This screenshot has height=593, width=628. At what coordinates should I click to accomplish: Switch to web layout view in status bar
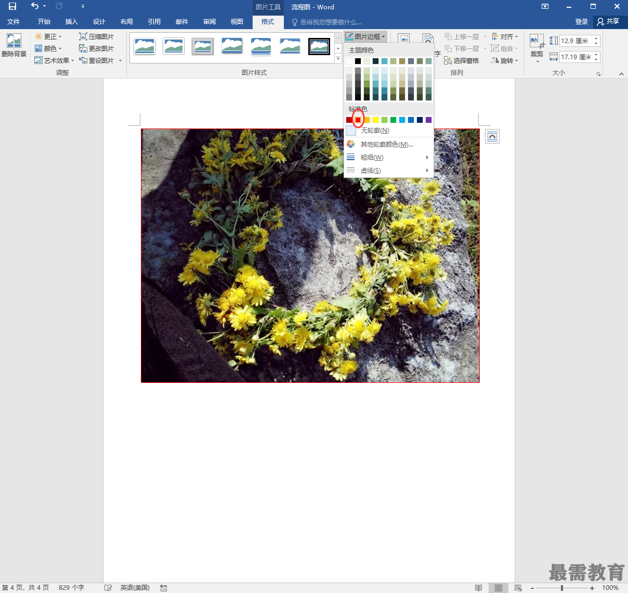click(518, 588)
